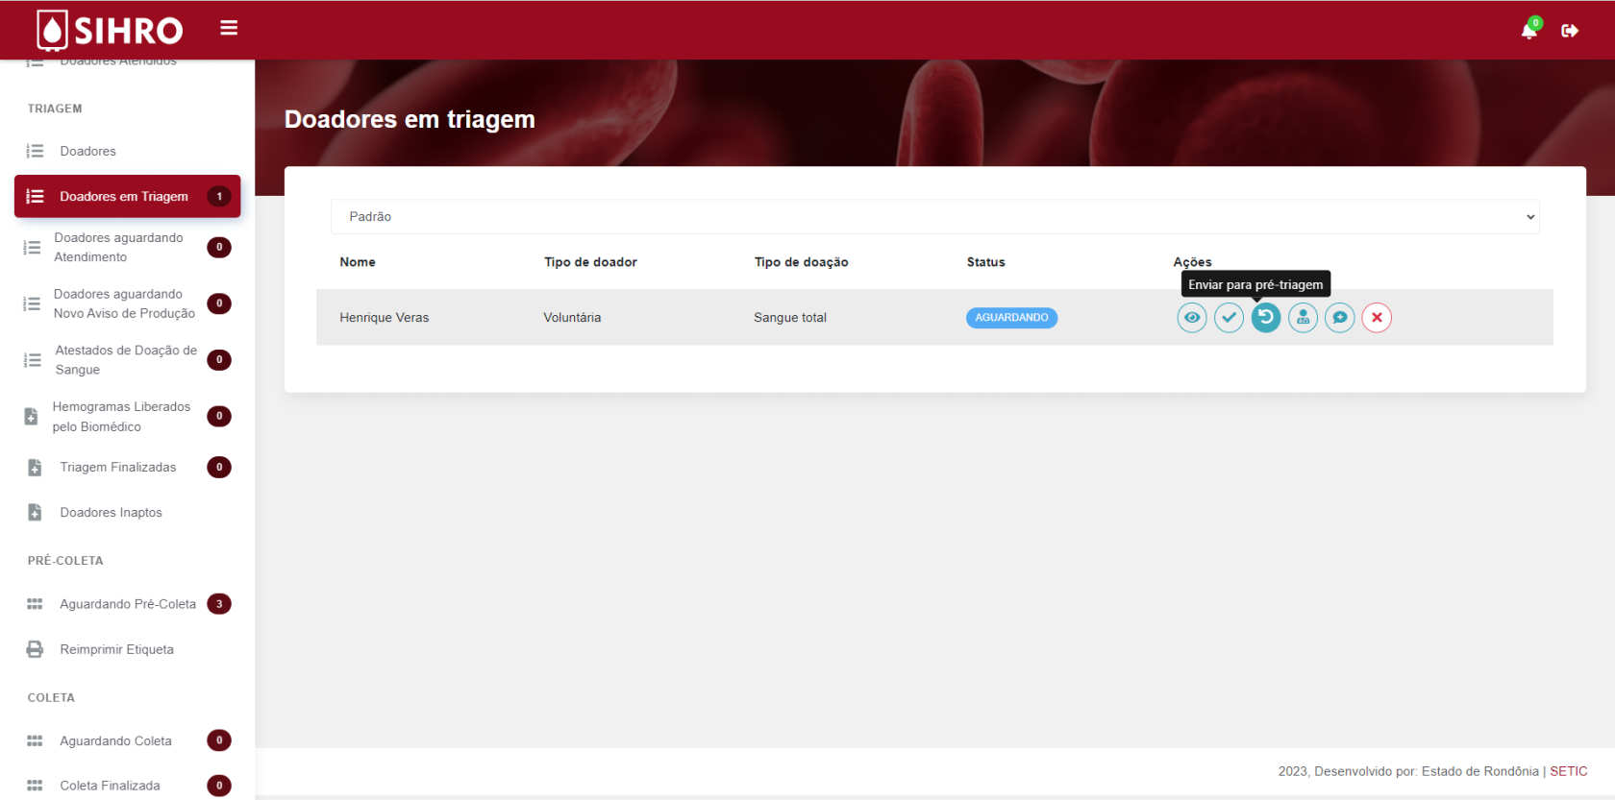Open Reimprimir Etiqueta menu item
The image size is (1615, 800).
coord(127,649)
